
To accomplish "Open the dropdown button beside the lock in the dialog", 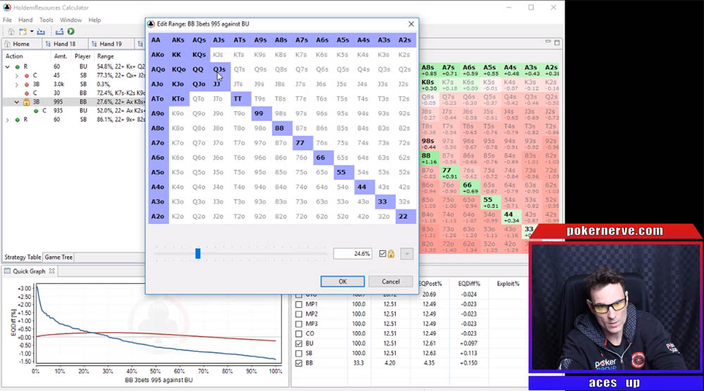I will pos(407,254).
